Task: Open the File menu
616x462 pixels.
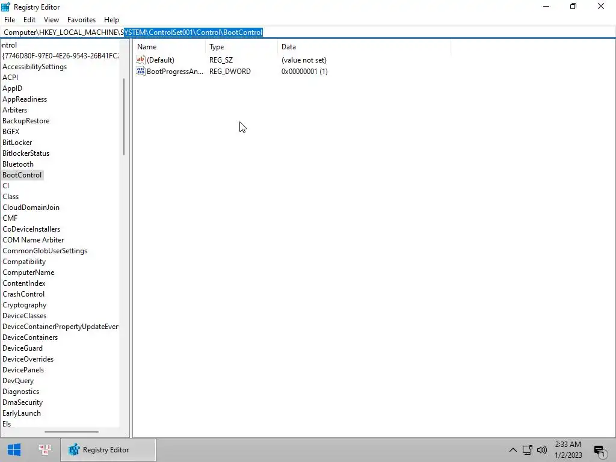Action: click(x=10, y=20)
